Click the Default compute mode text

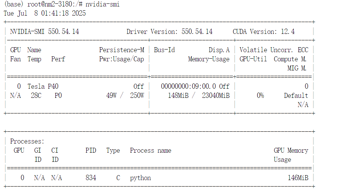(x=296, y=96)
